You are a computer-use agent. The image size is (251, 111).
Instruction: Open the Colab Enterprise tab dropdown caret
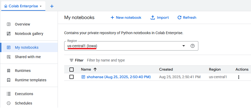tap(41, 6)
